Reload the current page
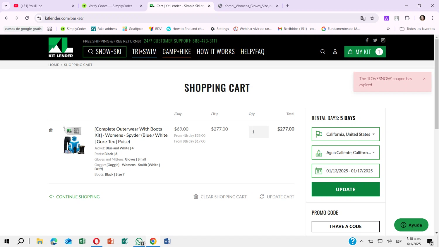 click(x=27, y=18)
